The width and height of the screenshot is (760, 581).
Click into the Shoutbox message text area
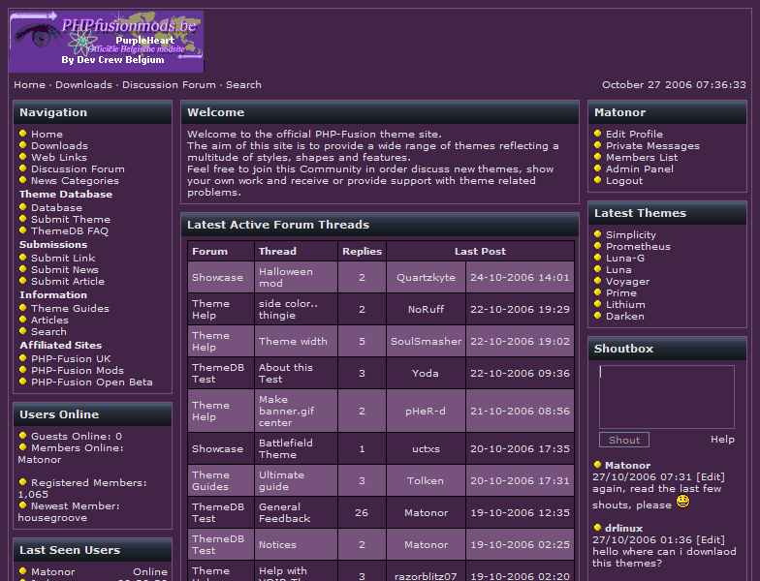pyautogui.click(x=667, y=397)
